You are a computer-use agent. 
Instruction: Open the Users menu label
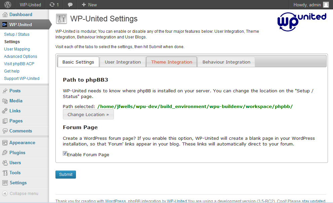[x=15, y=163]
